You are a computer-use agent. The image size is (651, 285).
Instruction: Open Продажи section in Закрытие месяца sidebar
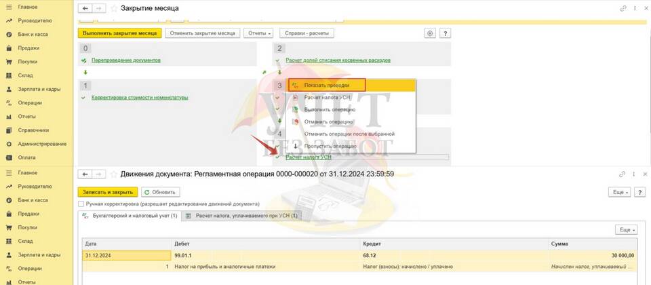click(x=28, y=48)
